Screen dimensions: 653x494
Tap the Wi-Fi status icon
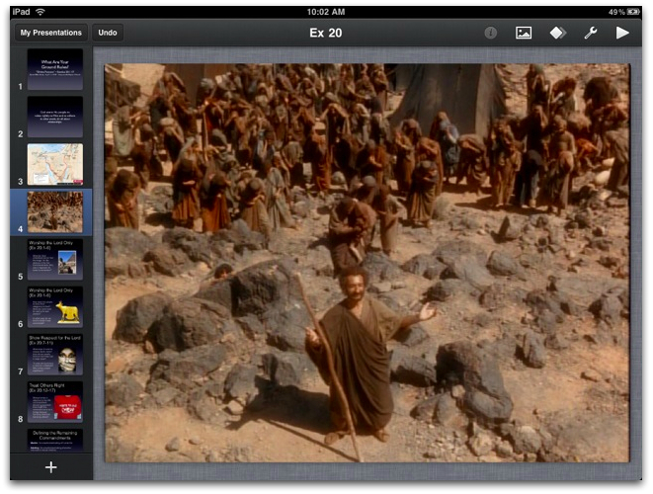(40, 12)
